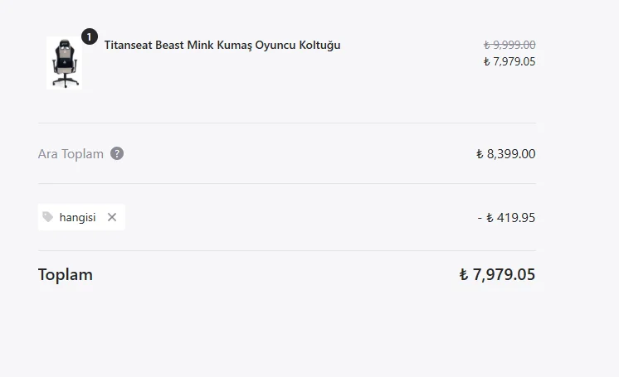This screenshot has height=377, width=619.
Task: Click the divider line below Ara Toplam row
Action: pos(286,183)
